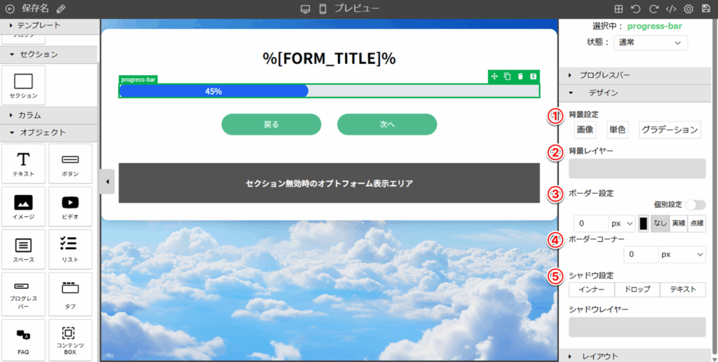718x362 pixels.
Task: Click the grid layout icon in top bar
Action: click(618, 9)
